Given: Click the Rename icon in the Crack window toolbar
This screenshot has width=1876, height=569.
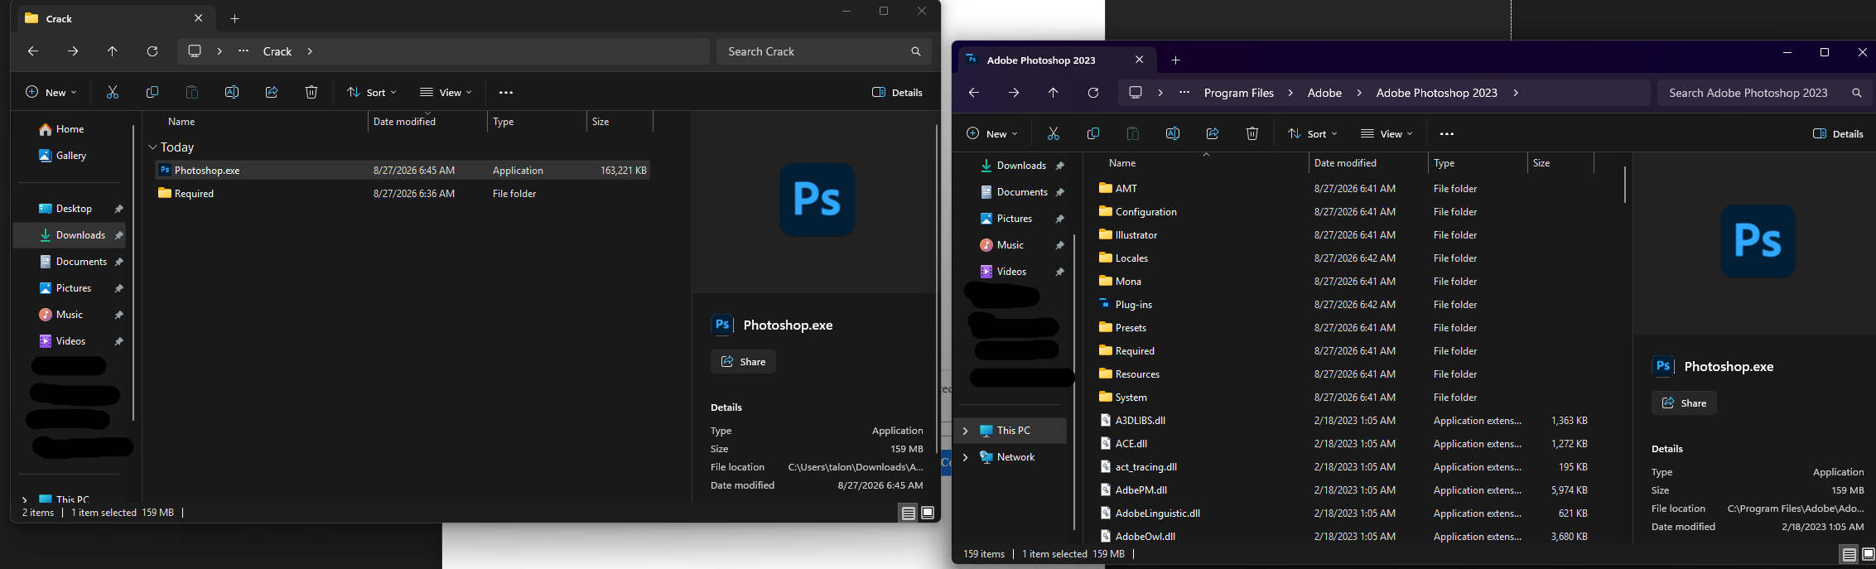Looking at the screenshot, I should click(x=232, y=92).
